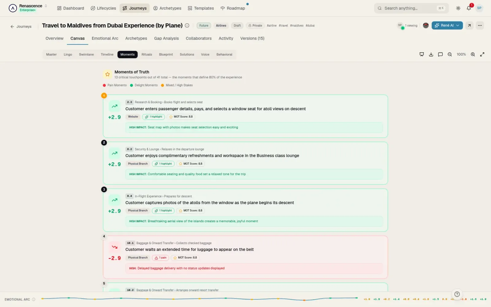The image size is (491, 307).
Task: Click 1 highlight badge on Business class lounge moment
Action: click(x=163, y=164)
